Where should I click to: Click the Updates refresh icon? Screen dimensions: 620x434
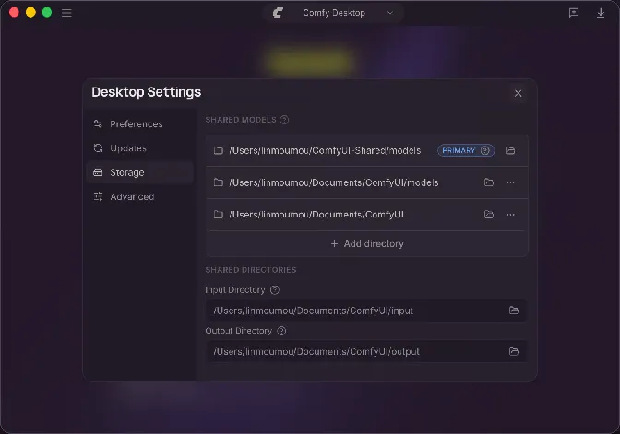(98, 148)
